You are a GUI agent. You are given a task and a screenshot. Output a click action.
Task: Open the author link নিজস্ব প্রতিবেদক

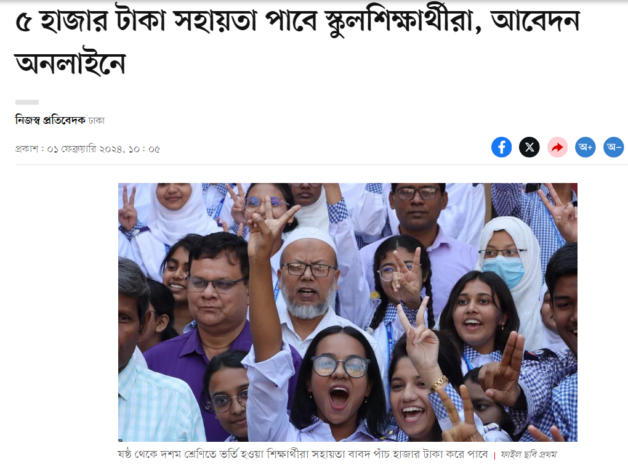pos(50,120)
